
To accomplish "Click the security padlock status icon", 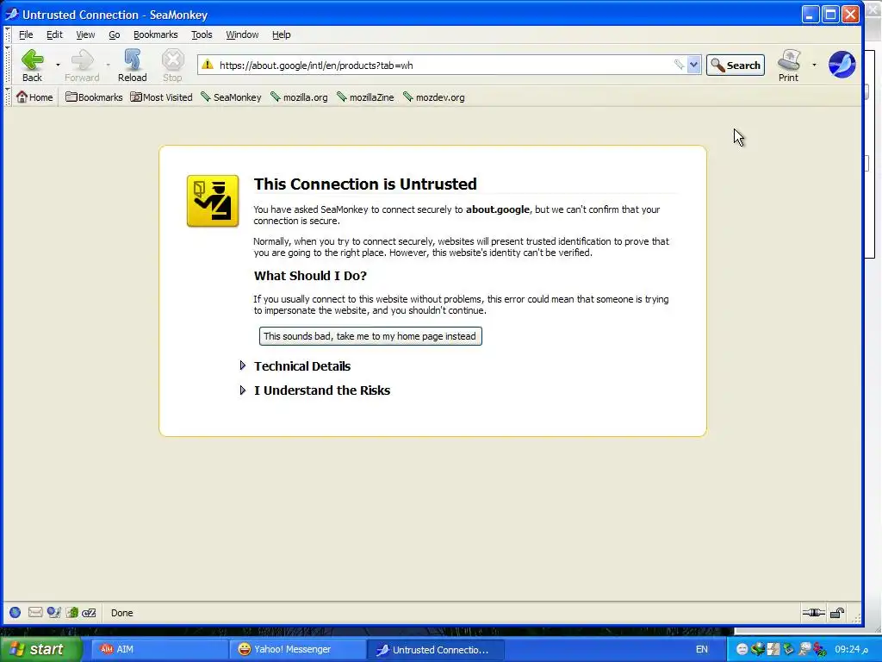I will (x=837, y=613).
